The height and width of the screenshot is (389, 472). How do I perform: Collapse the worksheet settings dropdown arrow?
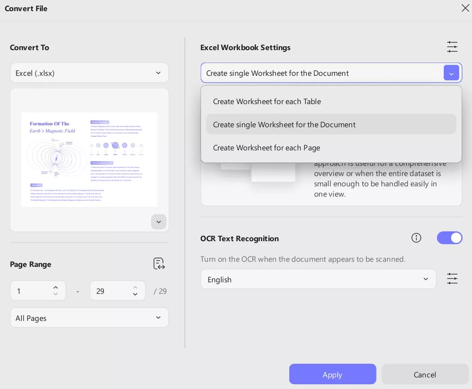tap(451, 73)
